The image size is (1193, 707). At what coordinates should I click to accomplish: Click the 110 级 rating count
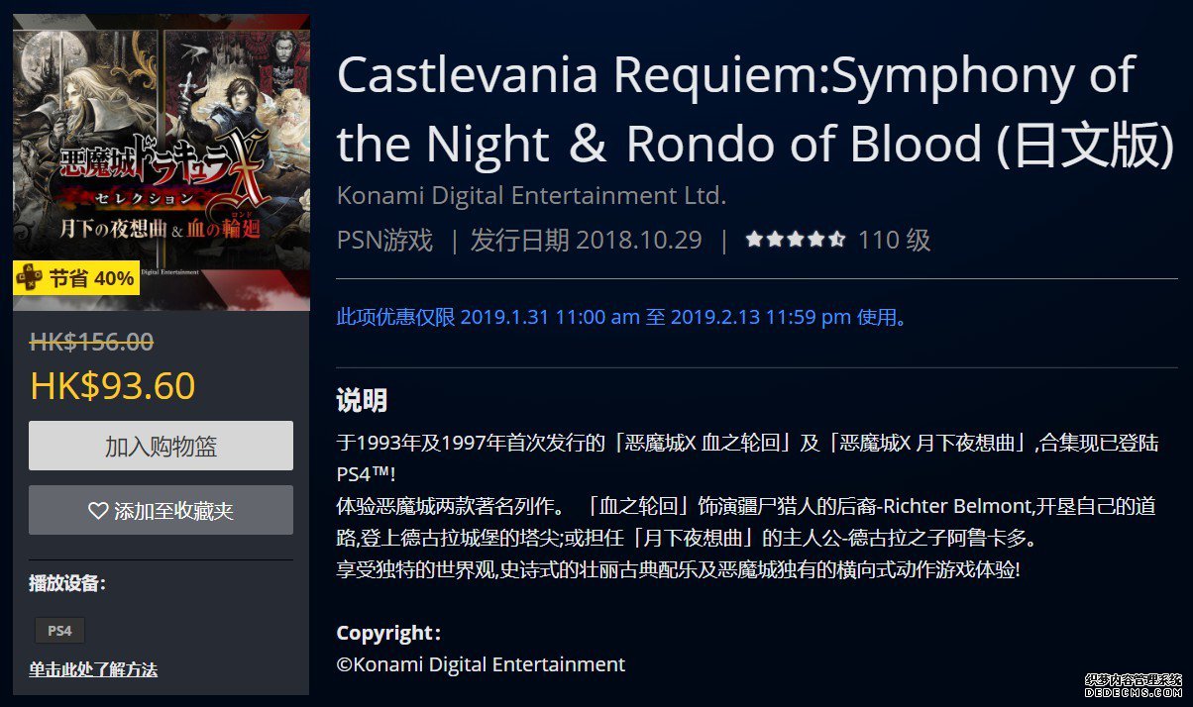pos(894,240)
